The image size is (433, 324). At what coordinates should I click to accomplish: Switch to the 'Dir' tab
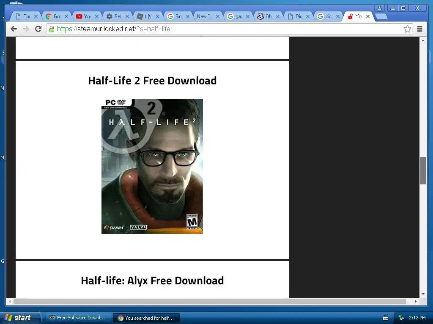tap(298, 16)
